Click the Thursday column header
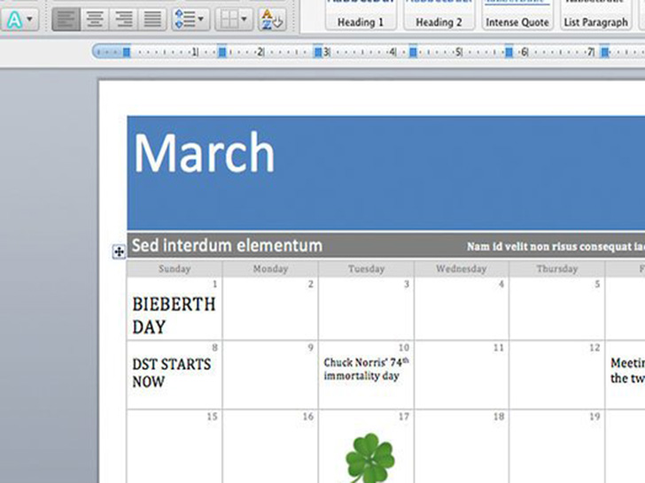Viewport: 645px width, 483px height. pos(557,269)
